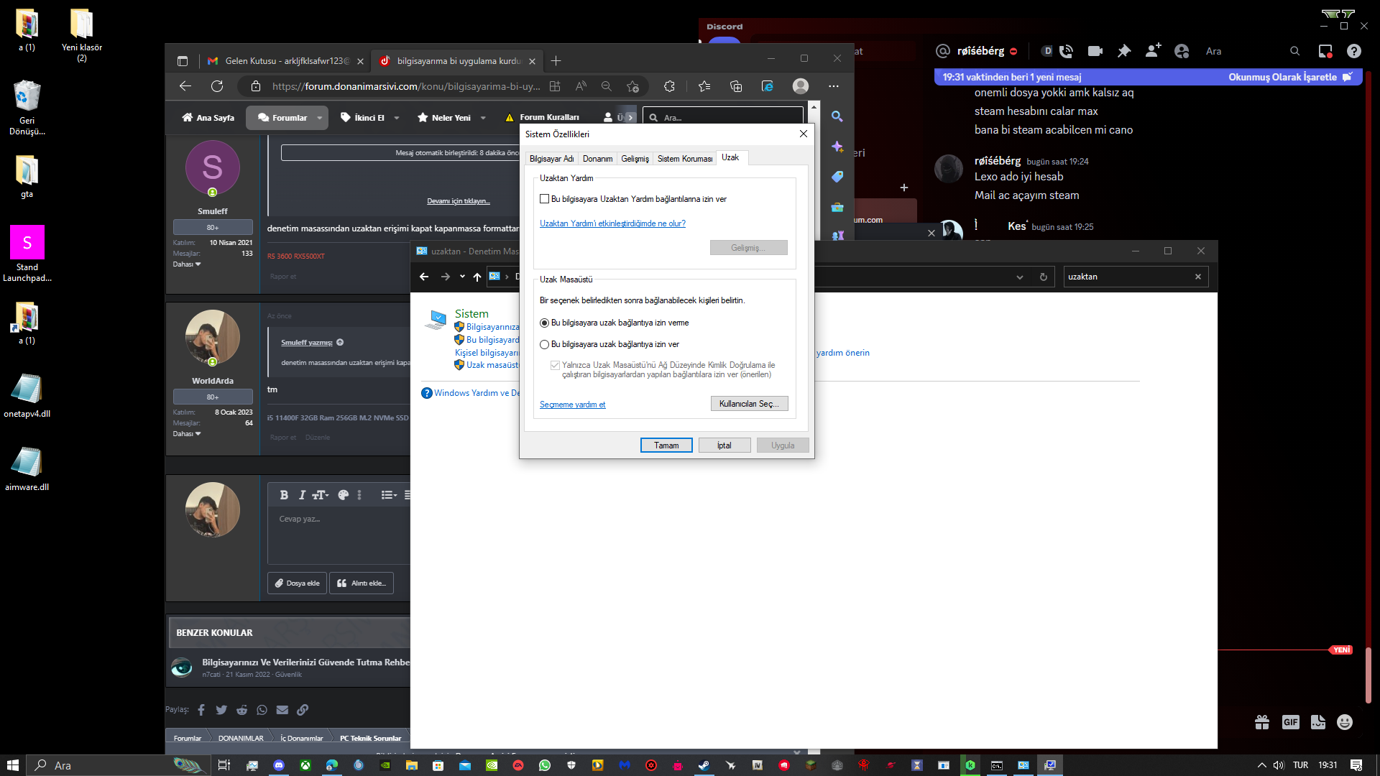Switch to Gelişmiş tab
This screenshot has height=776, width=1380.
click(635, 159)
